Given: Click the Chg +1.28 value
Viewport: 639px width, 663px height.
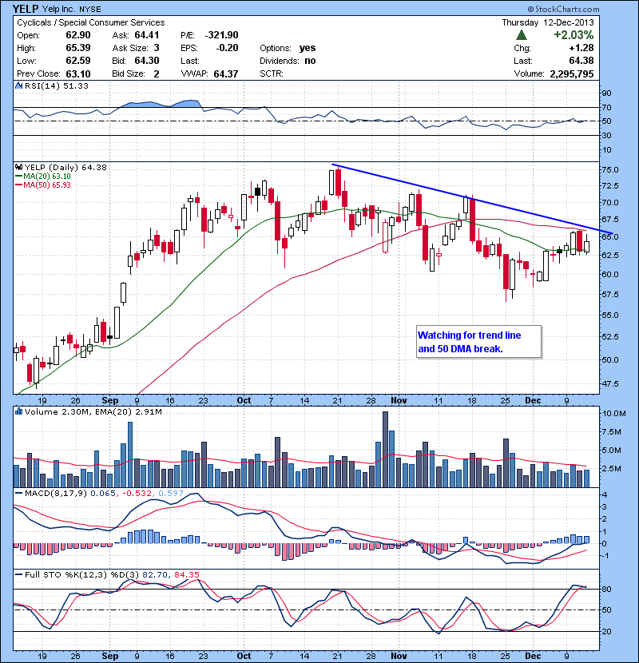Looking at the screenshot, I should [x=581, y=48].
